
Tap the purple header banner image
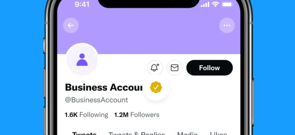coord(149,37)
